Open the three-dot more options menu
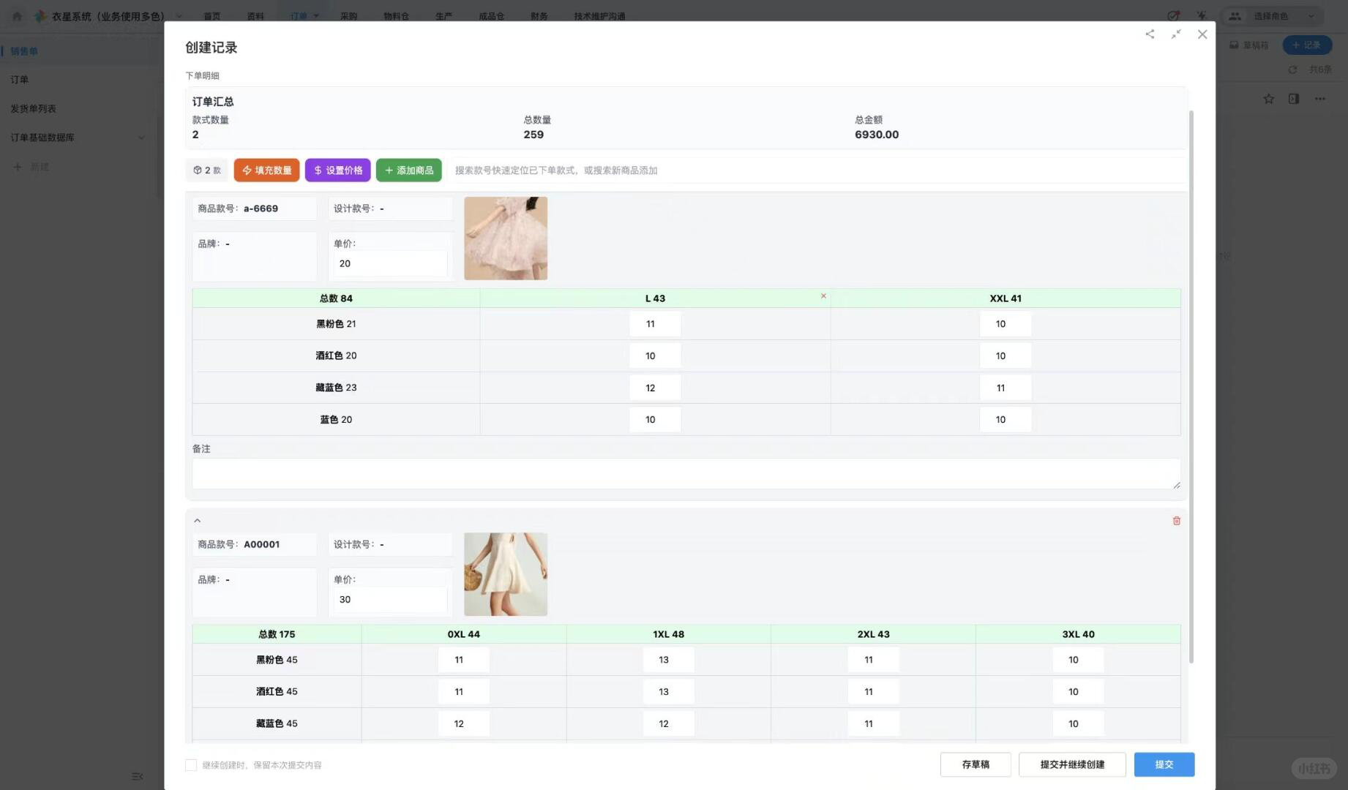The width and height of the screenshot is (1348, 790). [x=1319, y=99]
